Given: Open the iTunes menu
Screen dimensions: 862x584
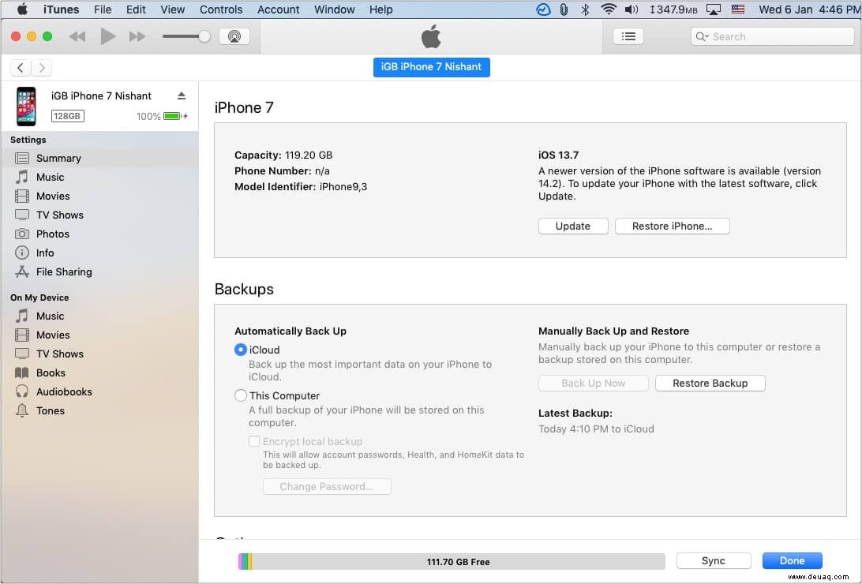Looking at the screenshot, I should [x=61, y=9].
